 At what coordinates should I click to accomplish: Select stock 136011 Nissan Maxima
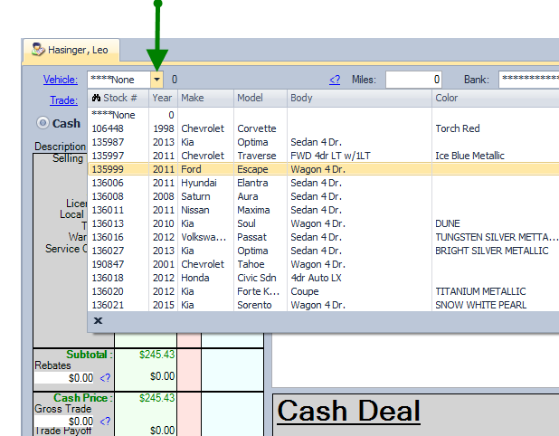[323, 210]
